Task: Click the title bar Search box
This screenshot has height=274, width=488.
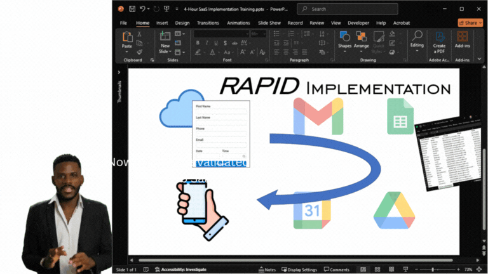Action: pyautogui.click(x=348, y=9)
